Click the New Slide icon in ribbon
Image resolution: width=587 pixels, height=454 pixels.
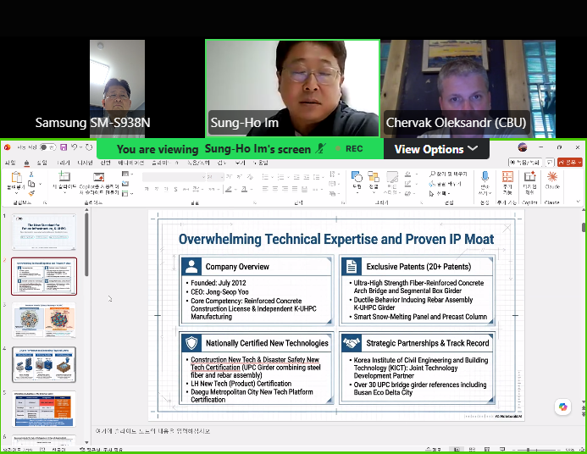pyautogui.click(x=64, y=177)
